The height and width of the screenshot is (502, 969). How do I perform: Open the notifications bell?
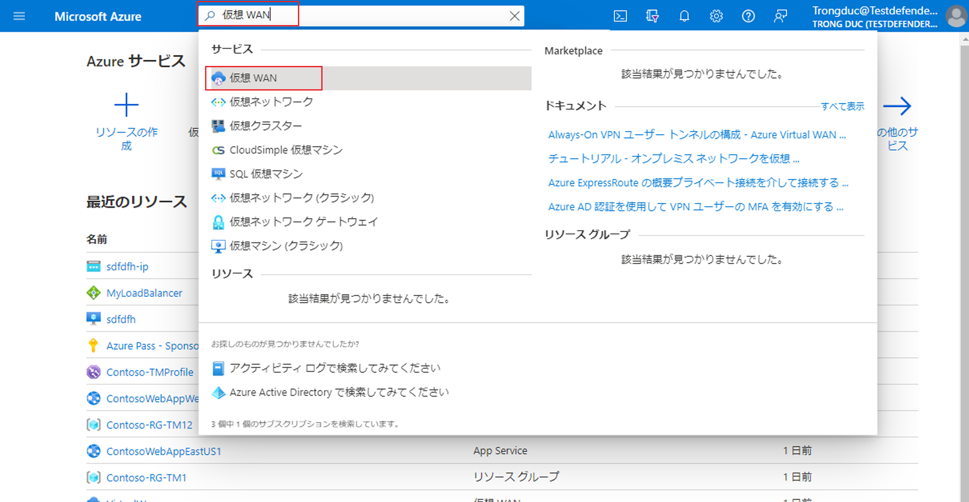coord(684,16)
